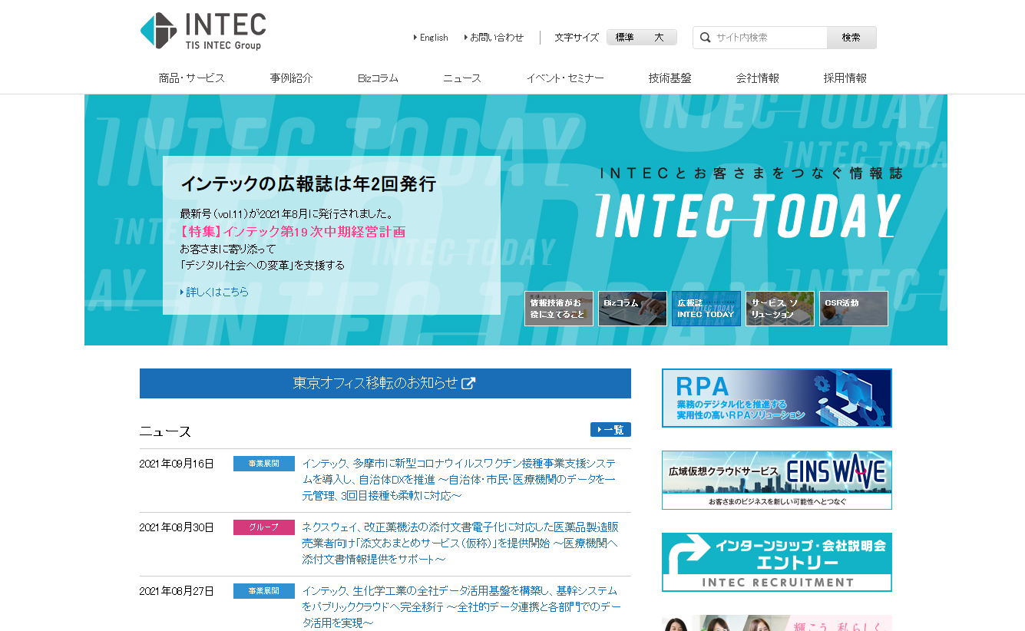Open the 会社情報 navigation menu
This screenshot has height=631, width=1025.
757,78
